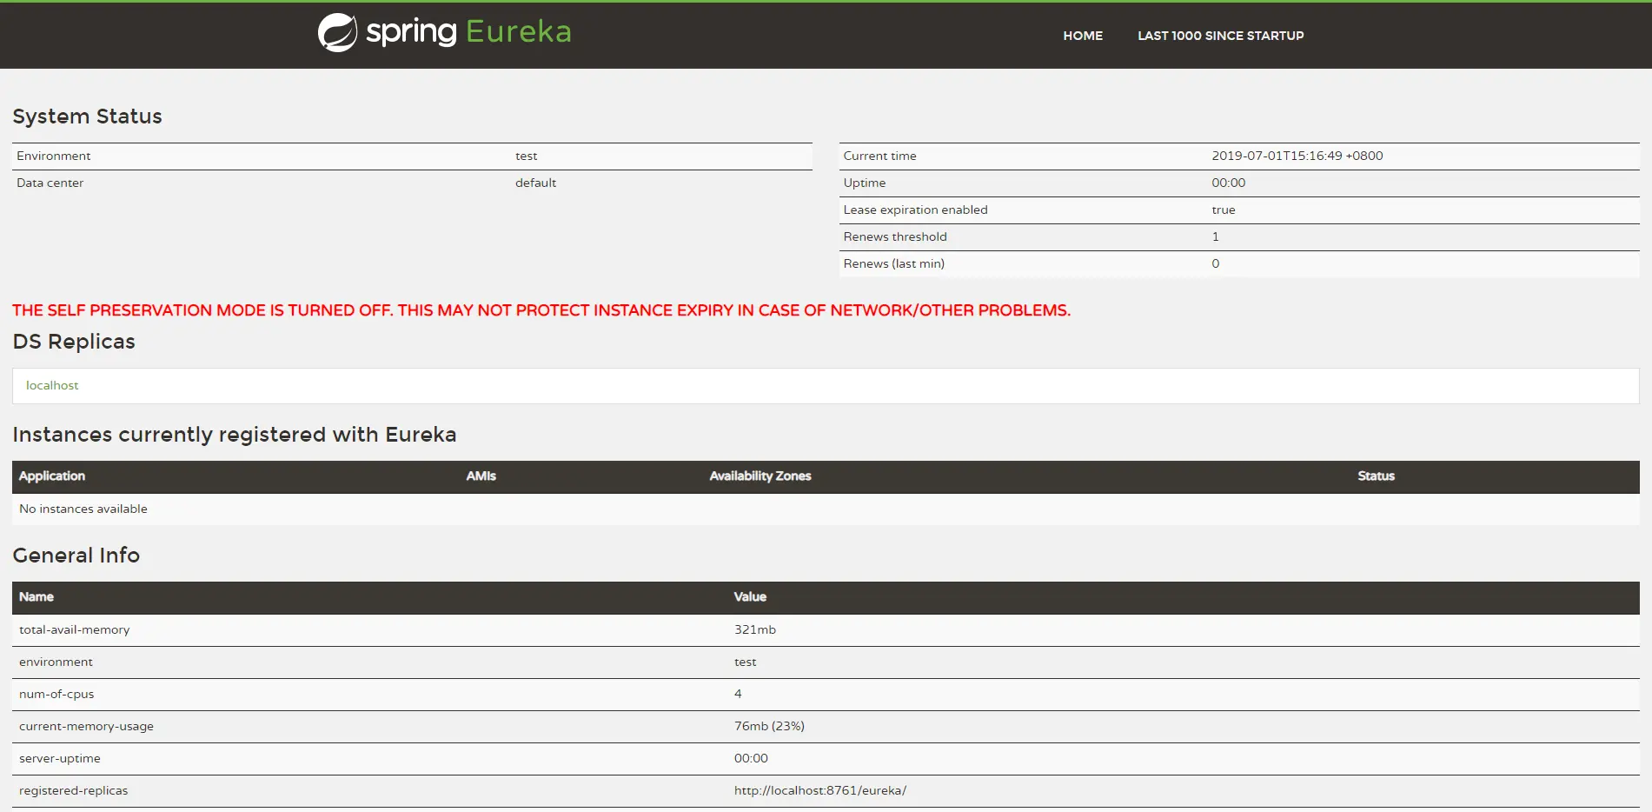Screen dimensions: 1652x812
Task: Select the registered-replicas row name
Action: 73,790
